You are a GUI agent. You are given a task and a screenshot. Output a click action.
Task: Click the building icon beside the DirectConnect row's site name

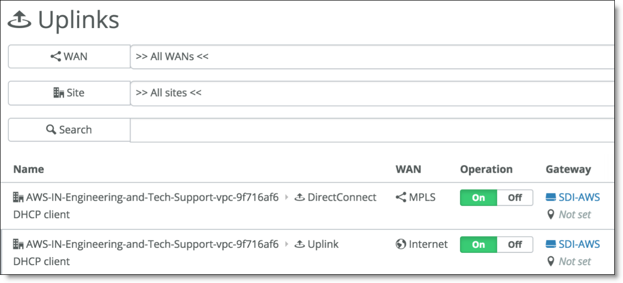[x=18, y=198]
